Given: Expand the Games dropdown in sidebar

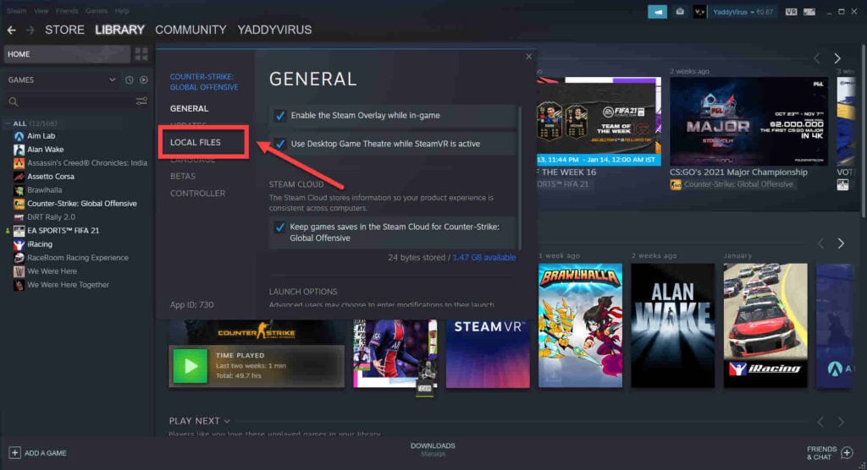Looking at the screenshot, I should coord(113,80).
